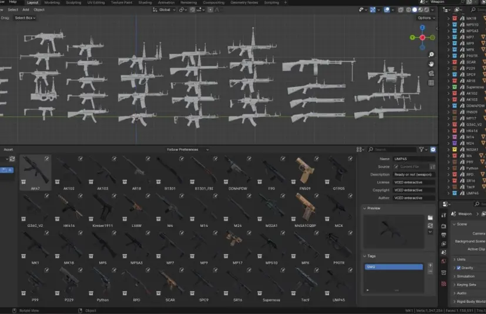Screen dimensions: 486x314
Task: Open the Output properties tab icon
Action: coord(444,235)
